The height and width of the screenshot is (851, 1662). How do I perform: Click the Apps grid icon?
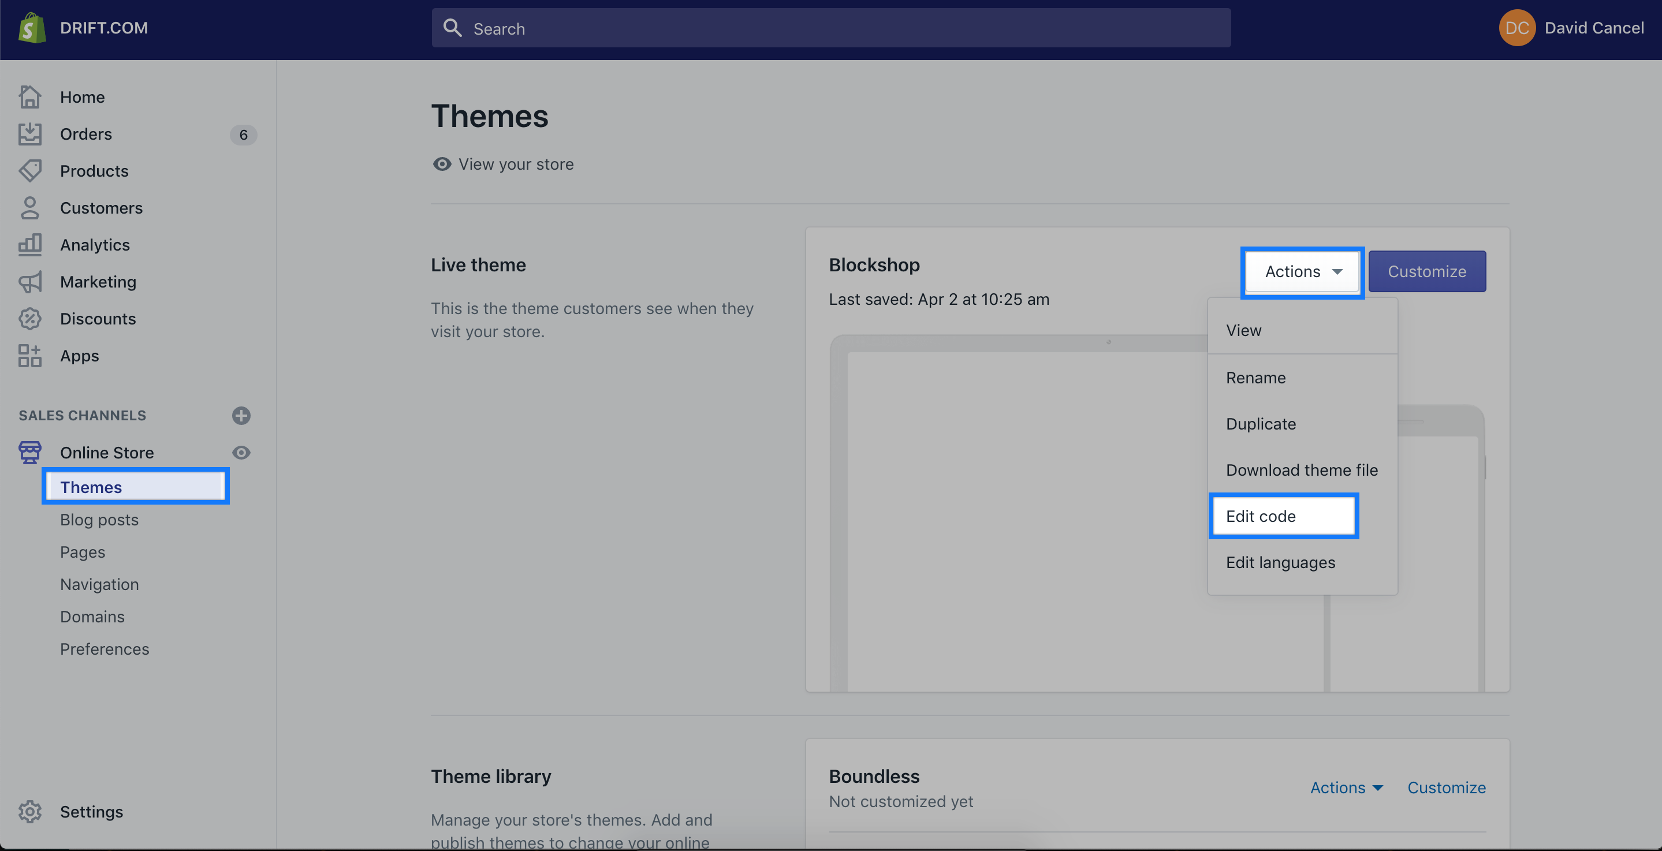click(x=29, y=356)
